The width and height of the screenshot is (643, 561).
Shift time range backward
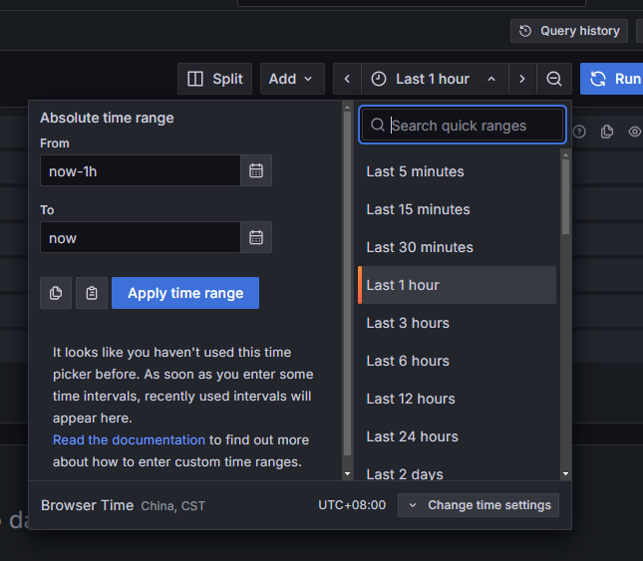347,79
